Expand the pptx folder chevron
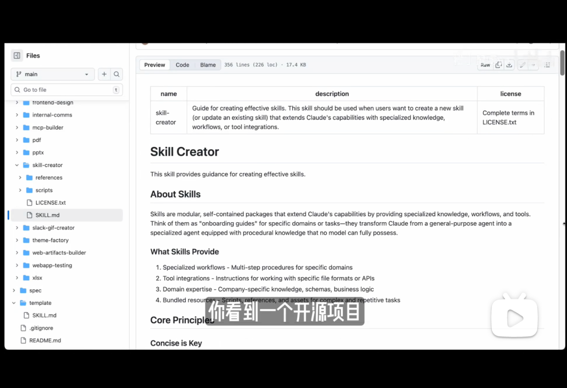Screen dimensions: 567x388 17,153
